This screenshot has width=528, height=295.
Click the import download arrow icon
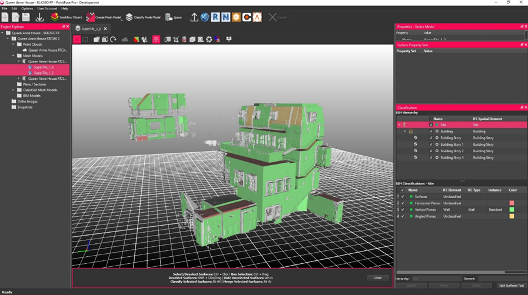point(39,17)
